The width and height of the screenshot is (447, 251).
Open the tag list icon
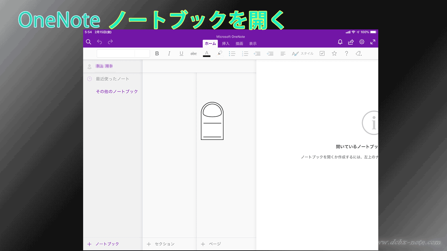coord(359,54)
